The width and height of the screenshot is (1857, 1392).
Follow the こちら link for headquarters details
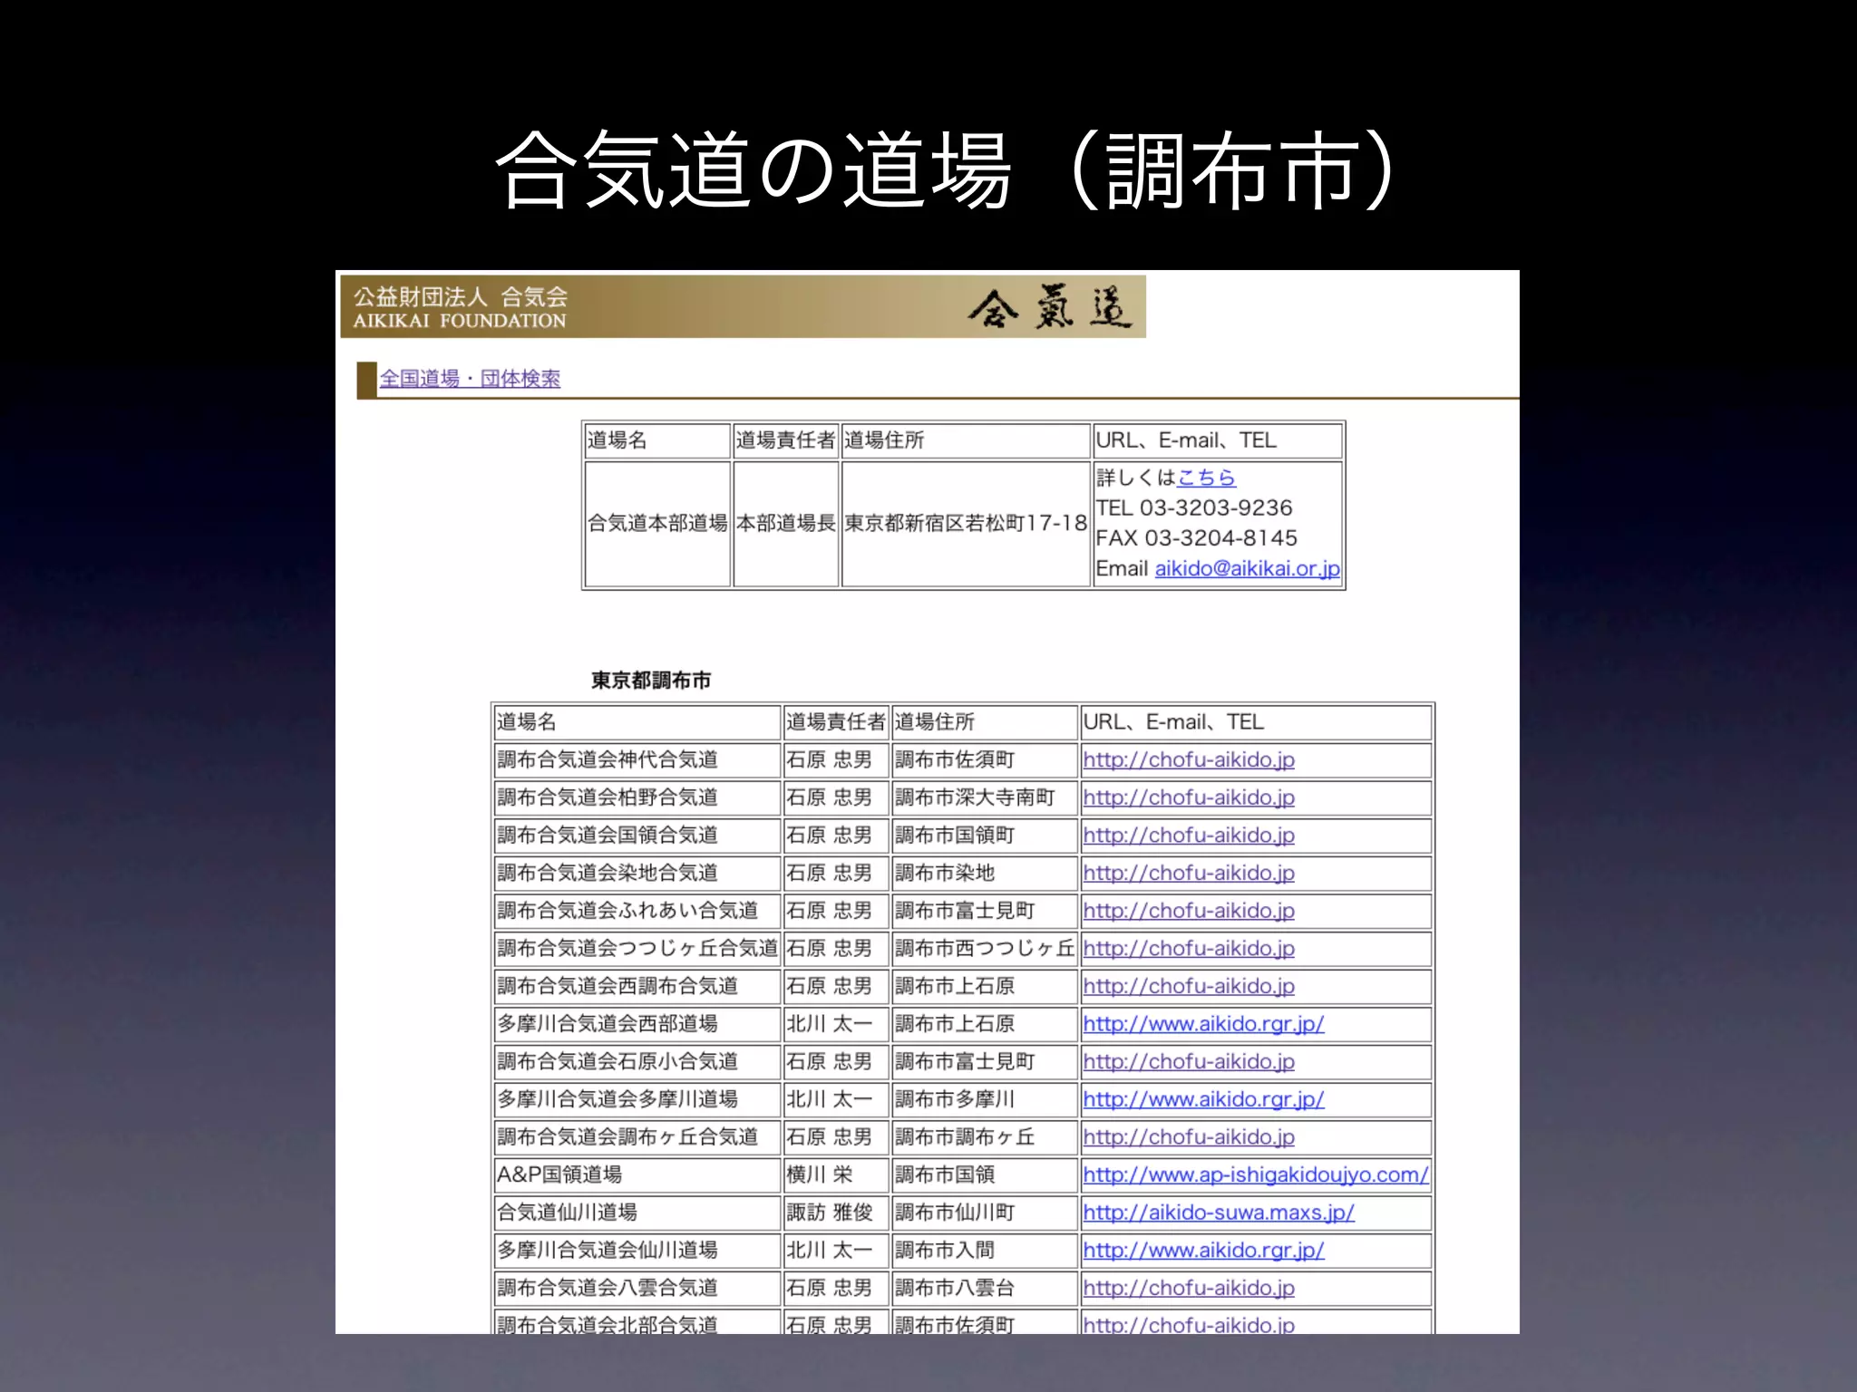click(x=1206, y=478)
